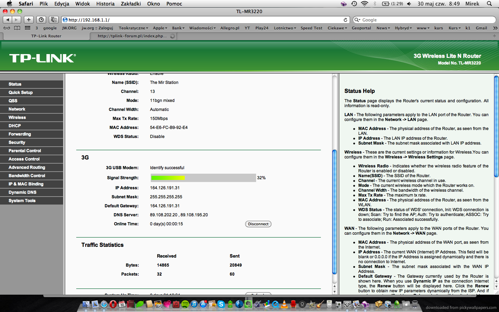The height and width of the screenshot is (312, 499).
Task: Open the history clock toolbar button
Action: click(x=41, y=20)
